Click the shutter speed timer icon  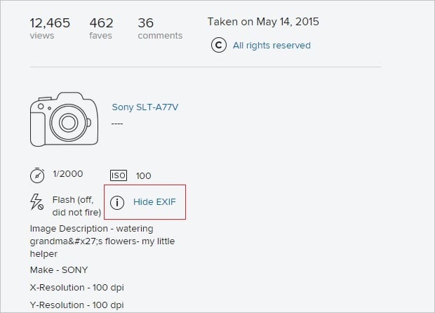click(x=37, y=175)
